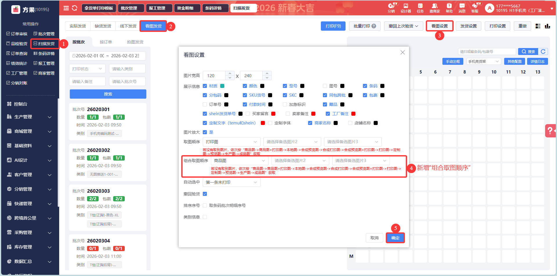The width and height of the screenshot is (557, 276).
Task: Check 取条码批次明细序号 checkbox
Action: click(205, 205)
